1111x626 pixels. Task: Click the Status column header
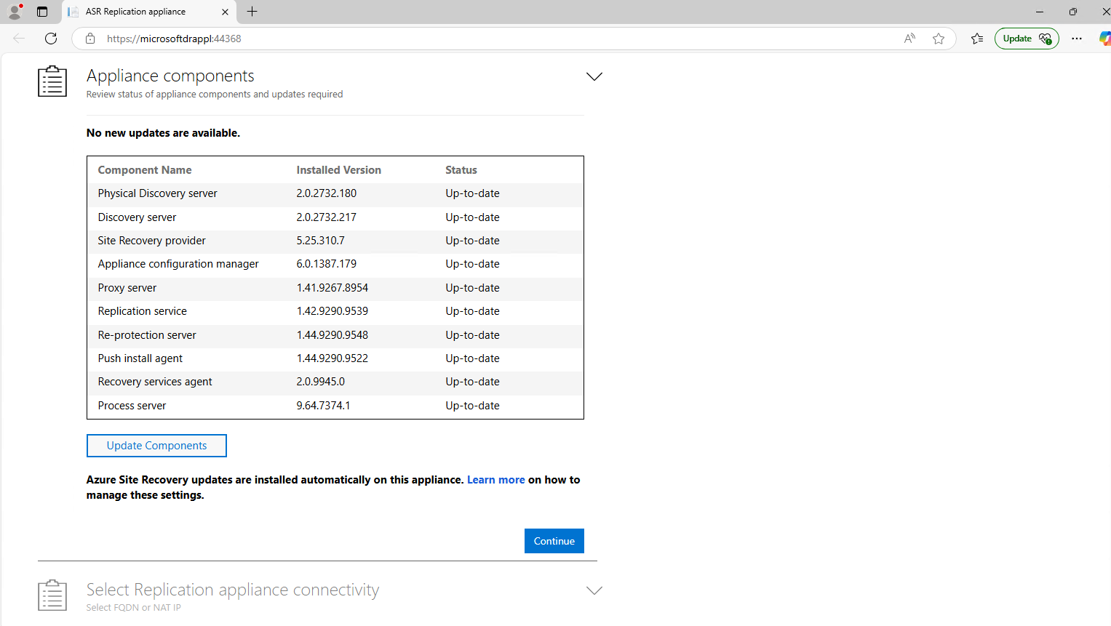(x=461, y=170)
